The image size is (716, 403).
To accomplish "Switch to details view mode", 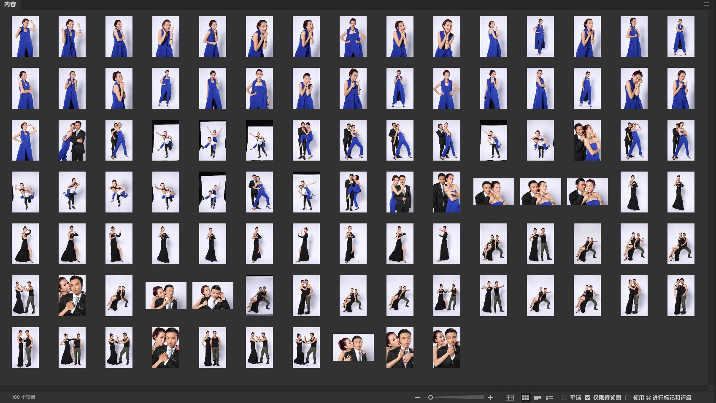I will coord(537,398).
